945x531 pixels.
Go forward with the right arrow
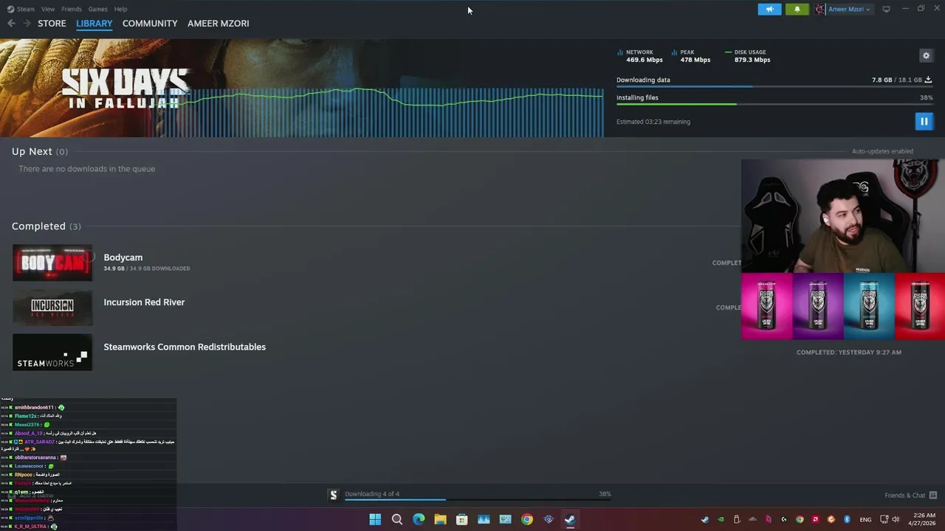(x=27, y=24)
